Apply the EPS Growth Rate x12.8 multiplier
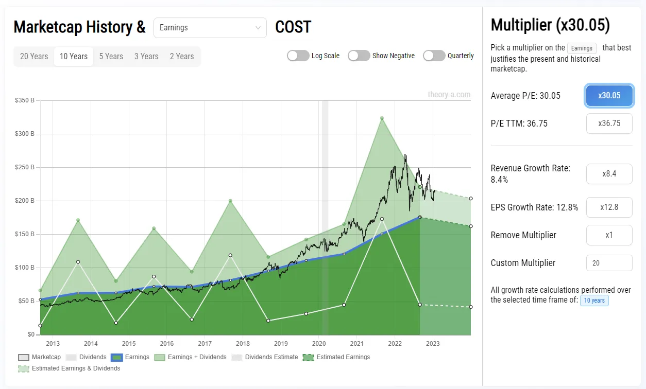 point(609,207)
